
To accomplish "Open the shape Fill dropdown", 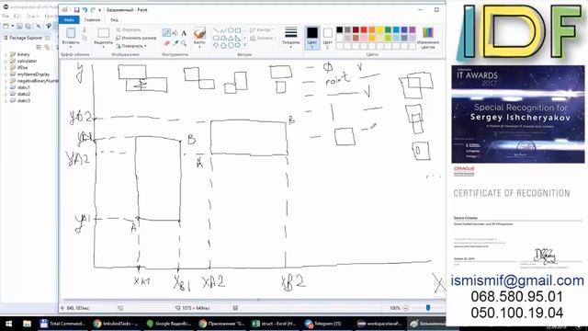I will [263, 38].
